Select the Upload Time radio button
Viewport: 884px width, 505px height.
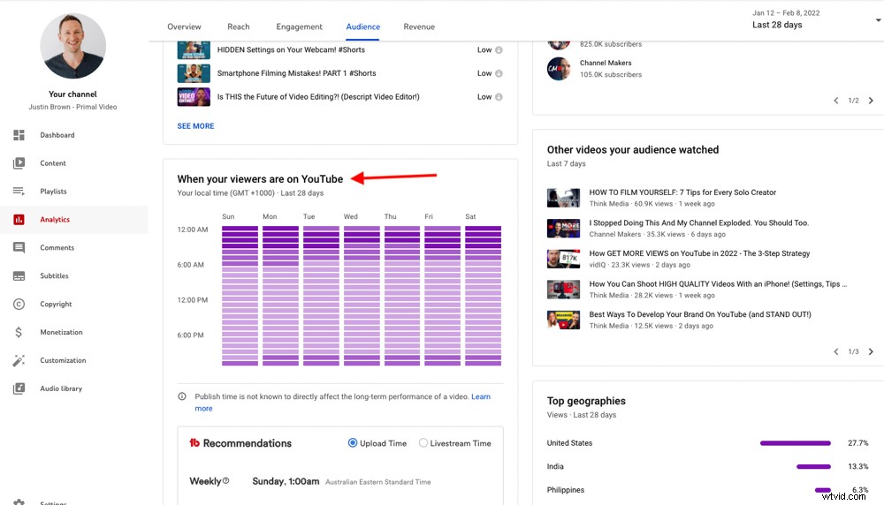[353, 443]
